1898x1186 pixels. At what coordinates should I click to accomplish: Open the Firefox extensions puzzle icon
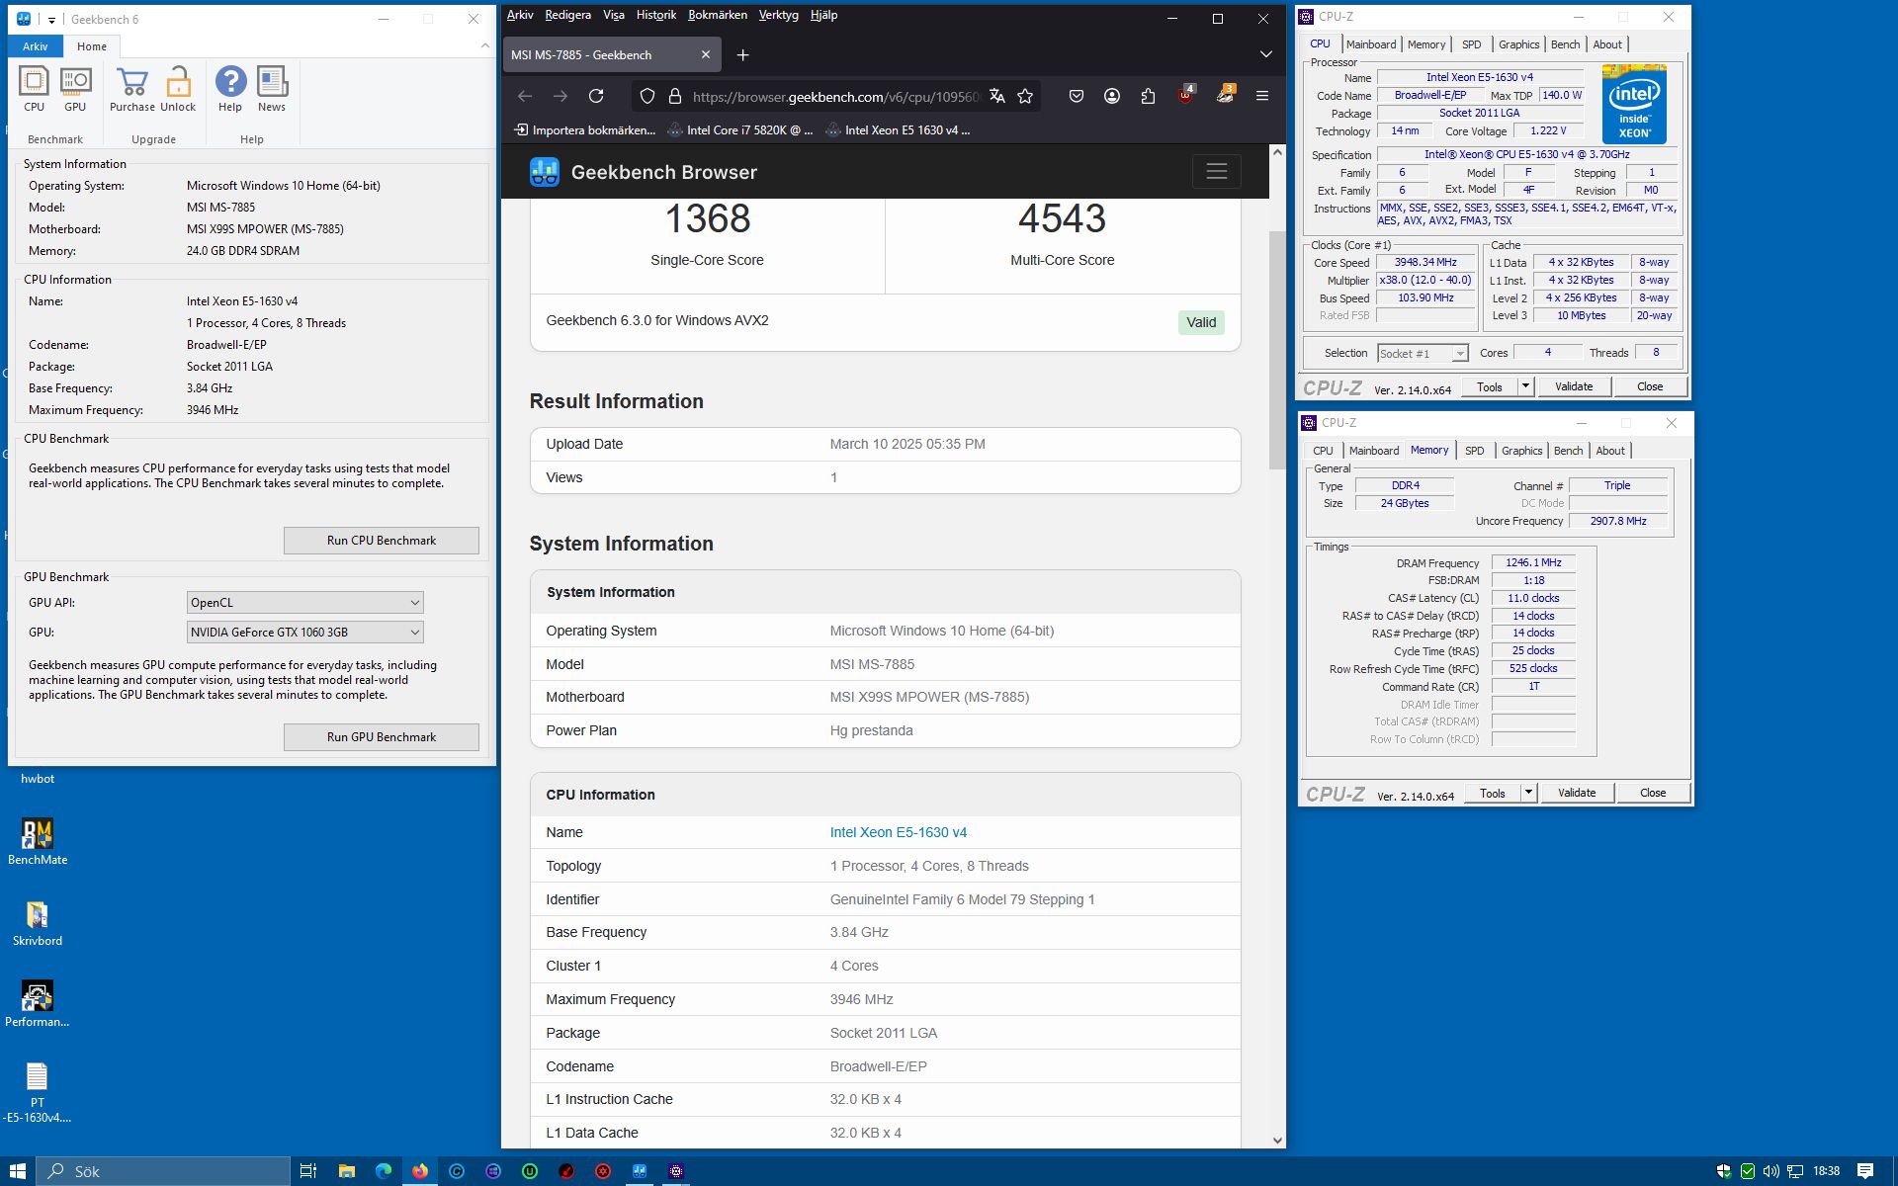pos(1148,96)
